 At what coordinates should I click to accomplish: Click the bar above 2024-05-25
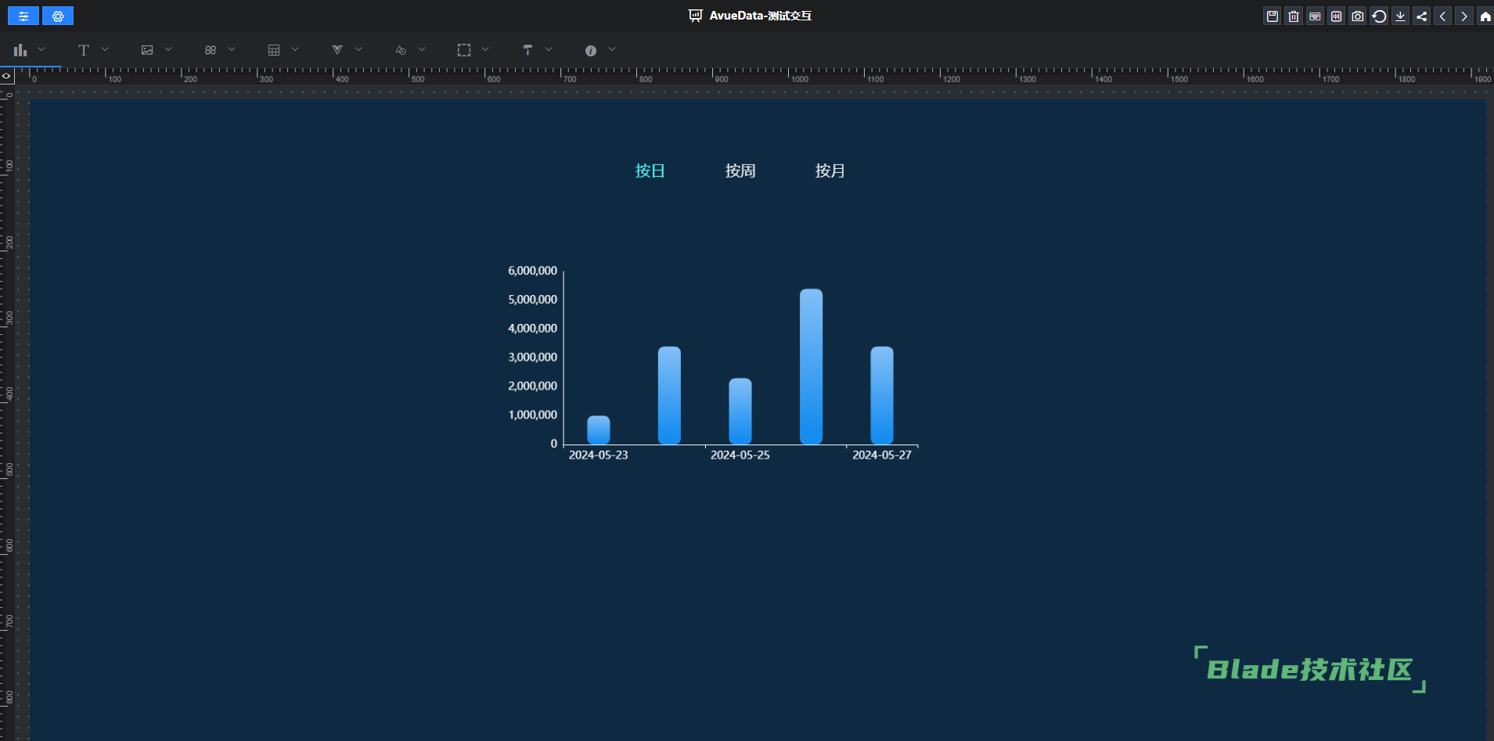point(740,411)
